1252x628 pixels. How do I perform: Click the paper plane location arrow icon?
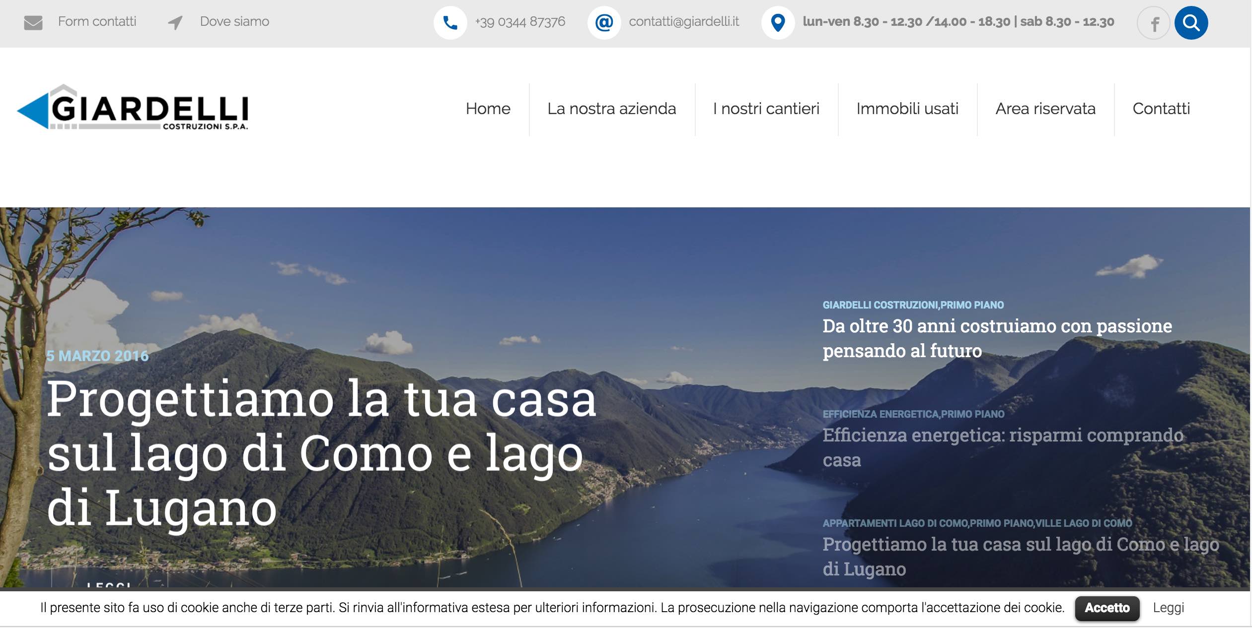(x=175, y=23)
